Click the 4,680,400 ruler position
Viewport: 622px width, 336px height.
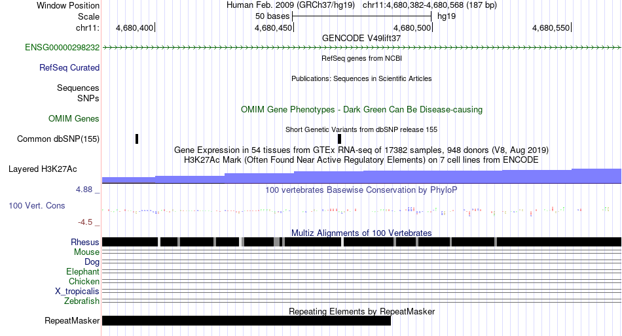point(136,27)
